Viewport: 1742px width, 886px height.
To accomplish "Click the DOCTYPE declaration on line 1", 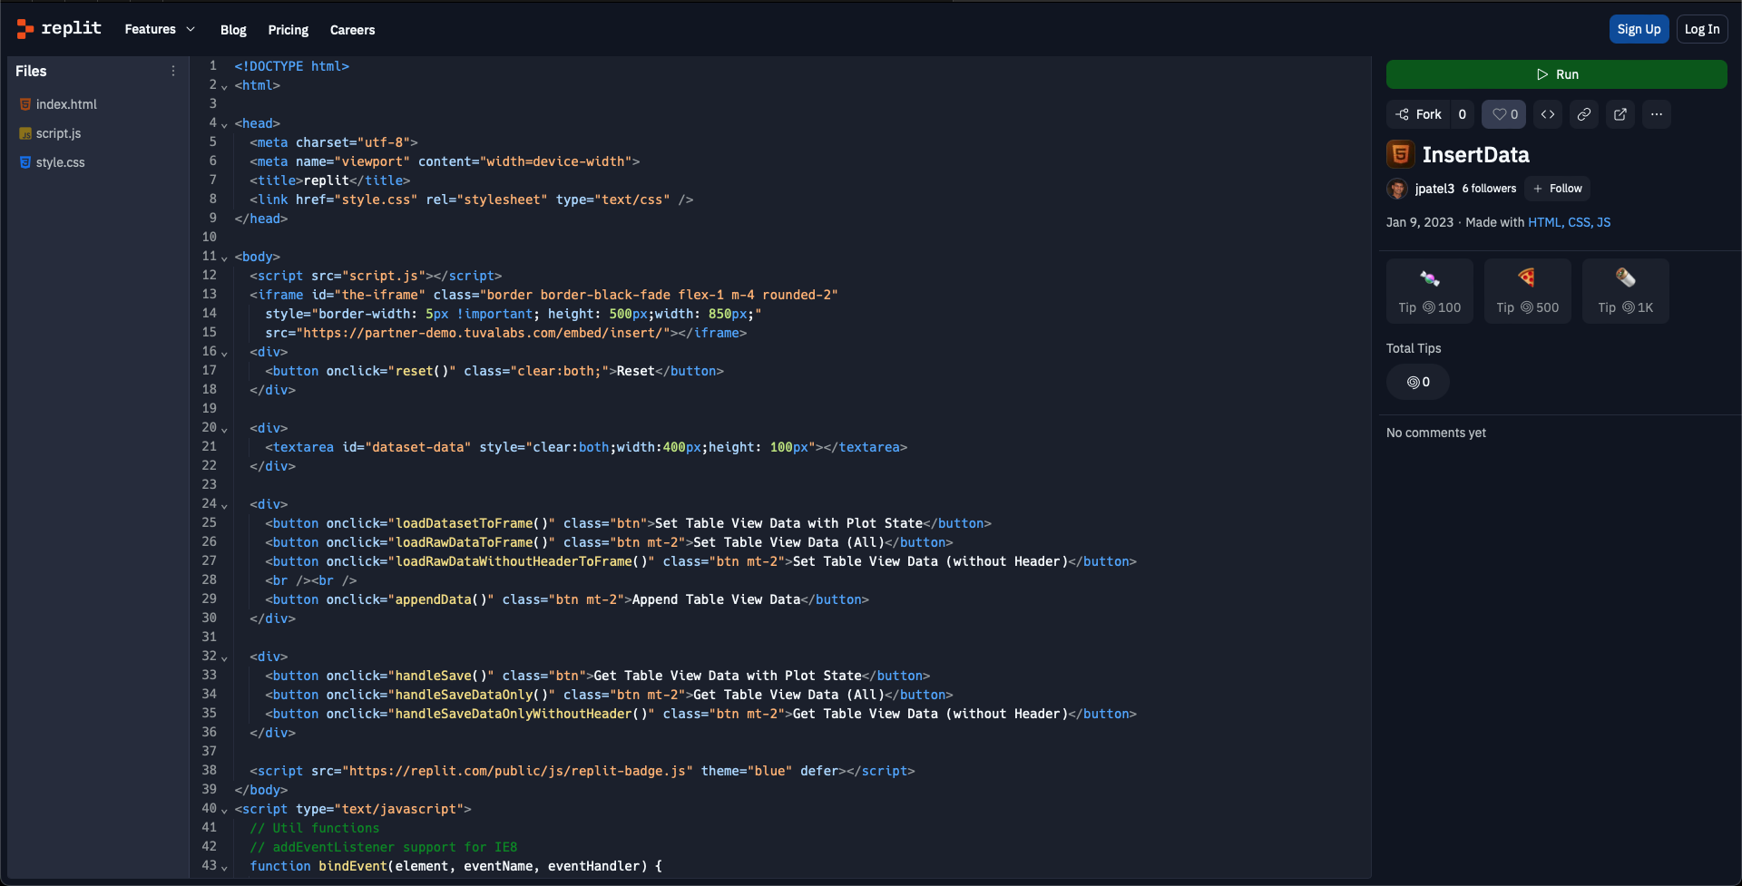I will [x=291, y=66].
